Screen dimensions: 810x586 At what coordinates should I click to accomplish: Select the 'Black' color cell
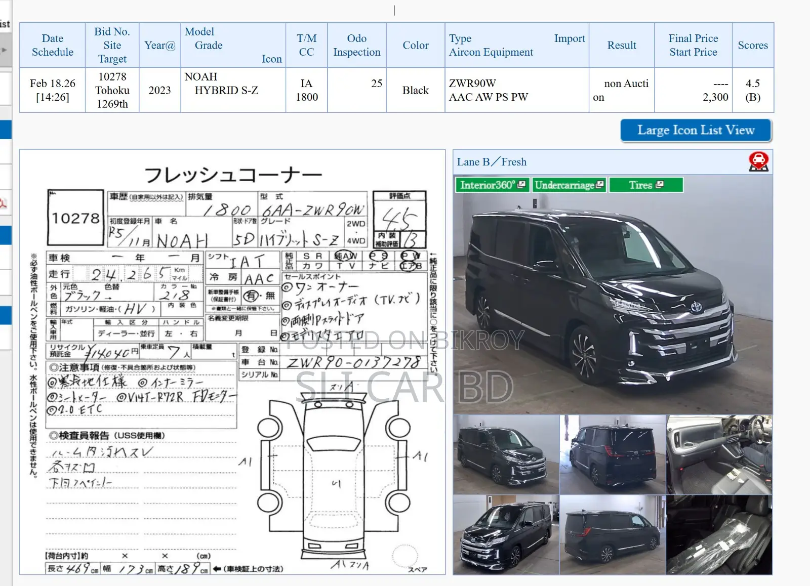click(416, 90)
